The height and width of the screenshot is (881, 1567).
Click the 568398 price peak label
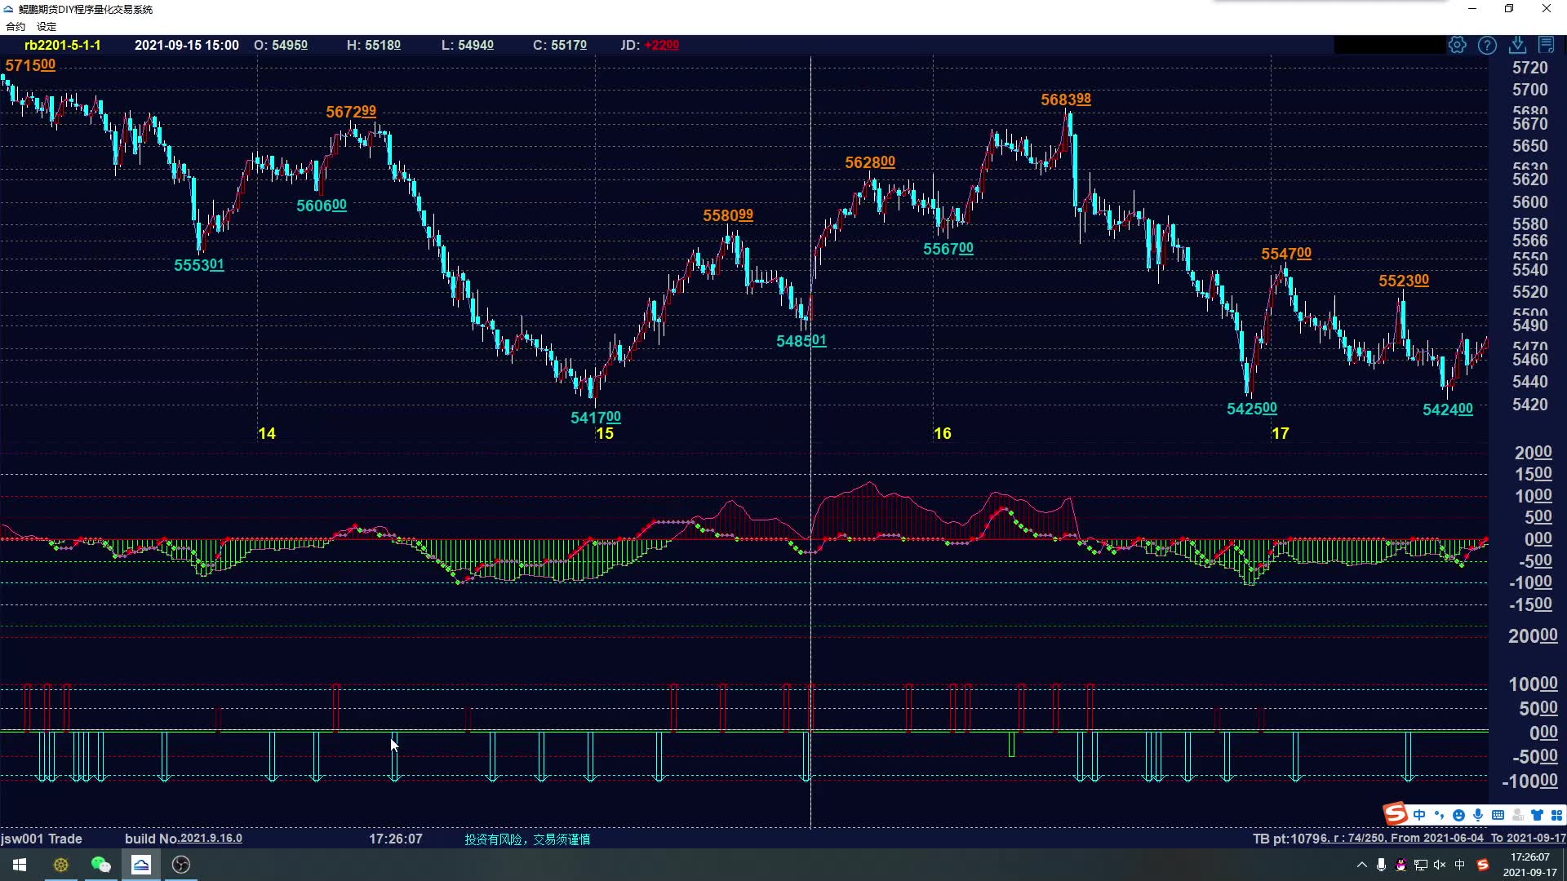1065,100
